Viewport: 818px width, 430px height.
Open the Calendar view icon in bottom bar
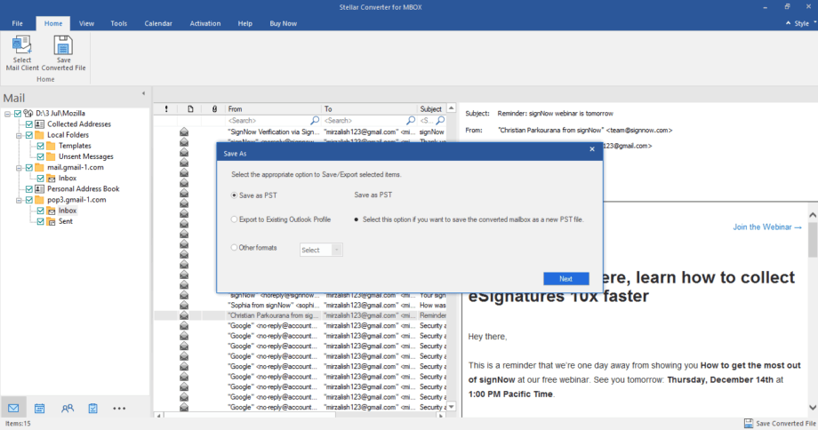(x=40, y=408)
